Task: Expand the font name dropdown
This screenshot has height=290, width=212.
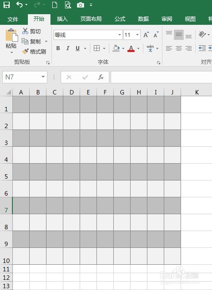Action: tap(119, 35)
